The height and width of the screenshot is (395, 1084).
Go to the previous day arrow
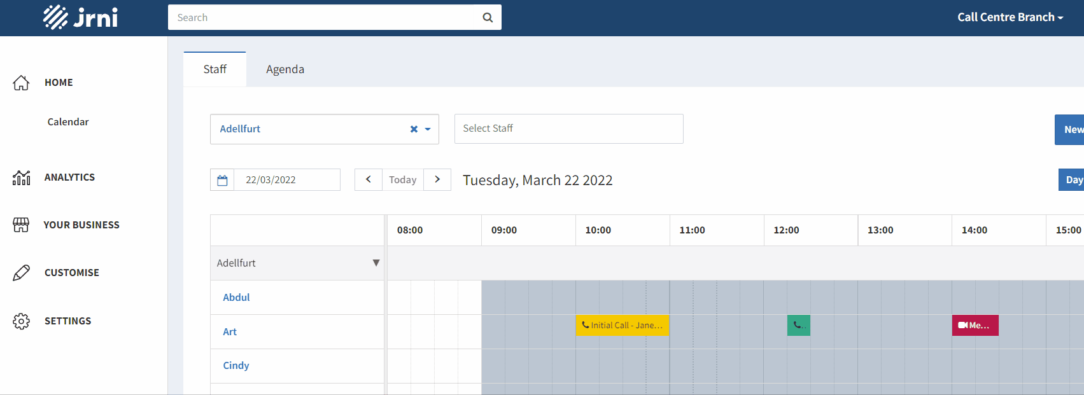pyautogui.click(x=369, y=180)
